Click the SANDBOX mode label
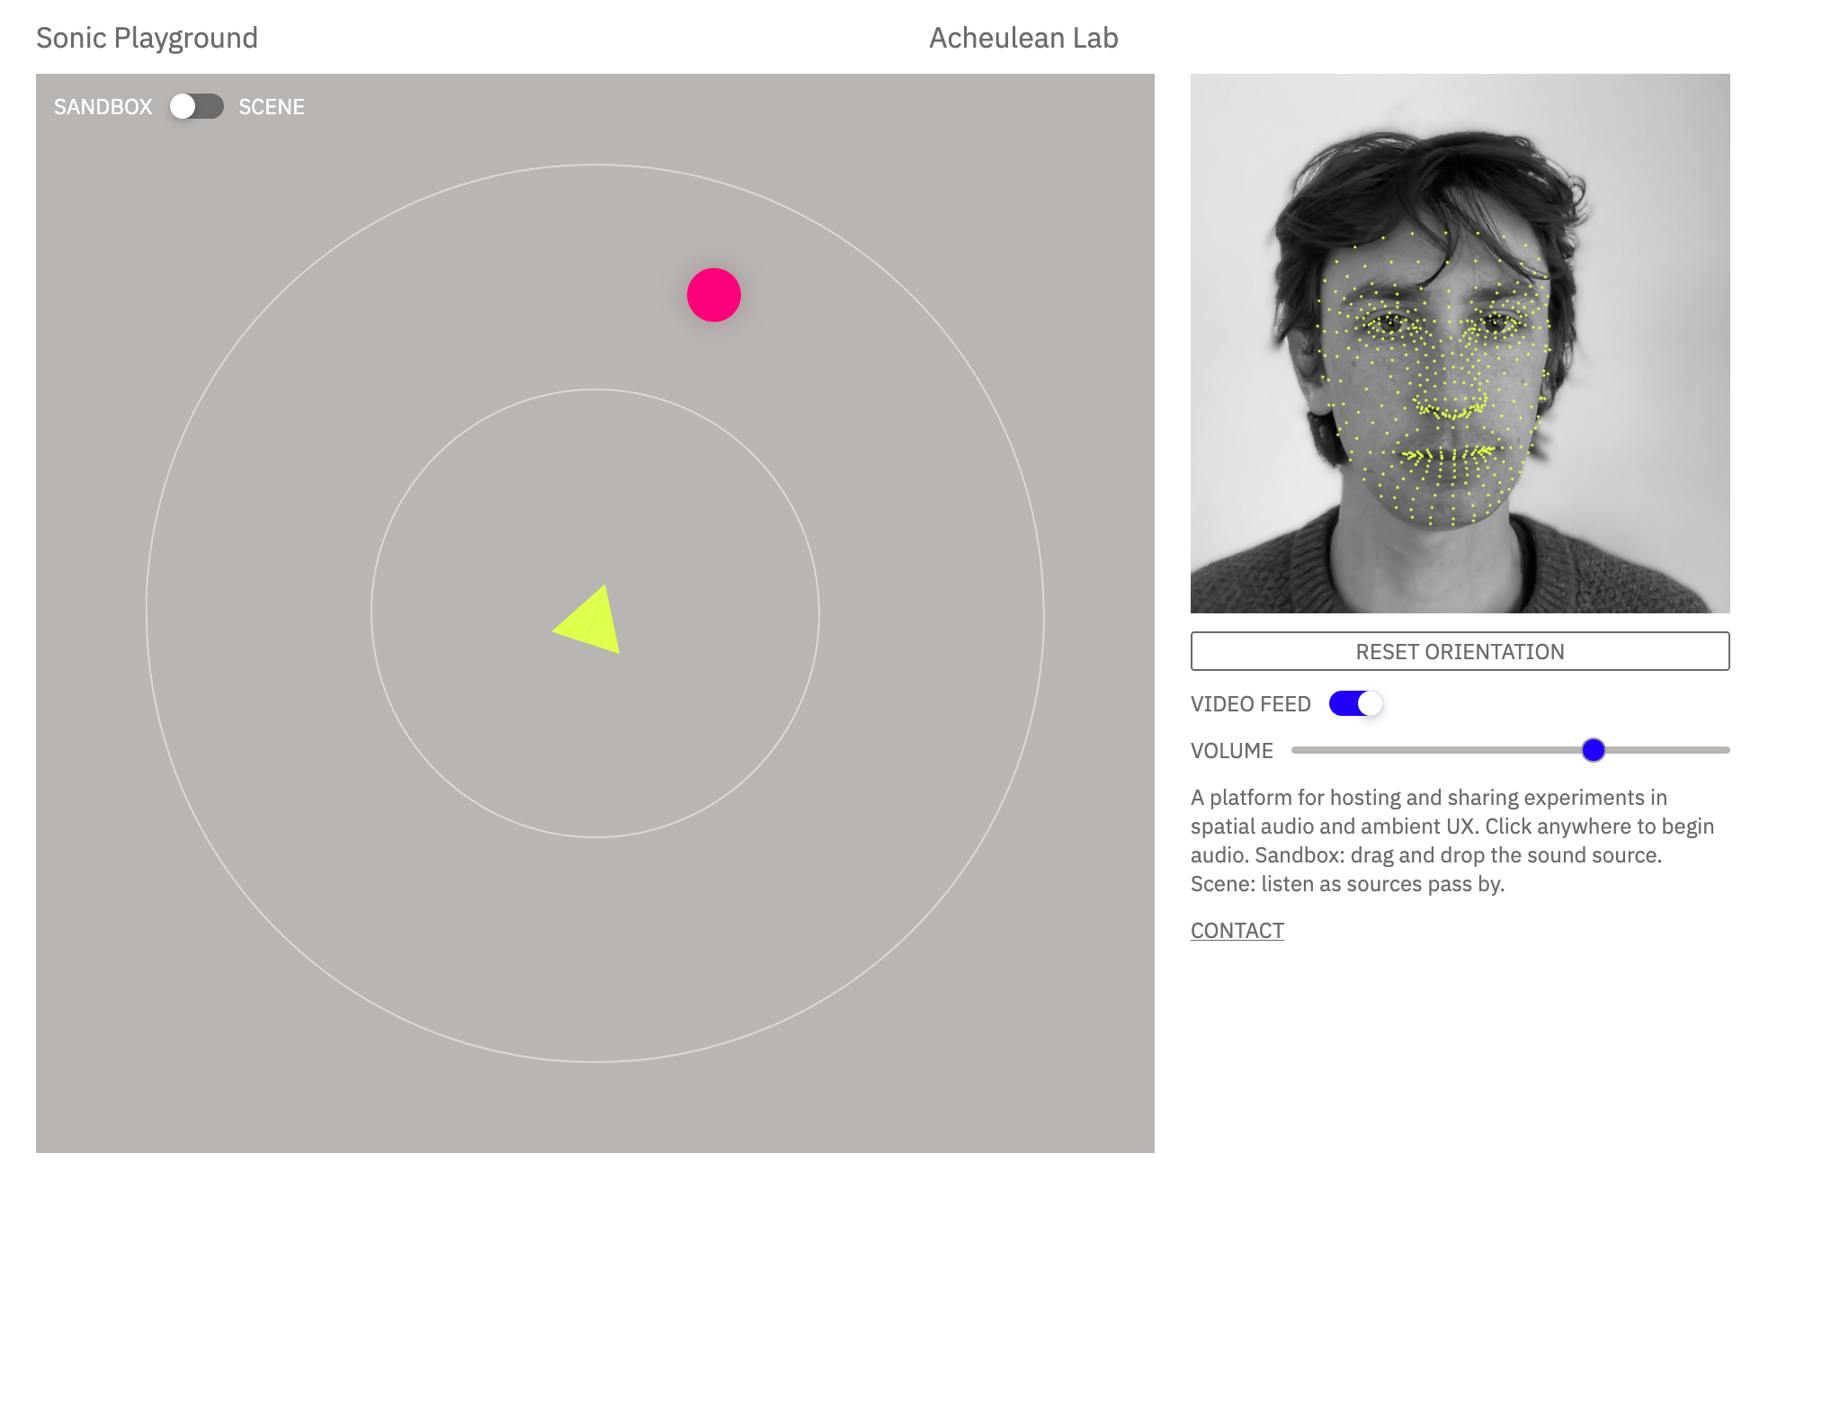The width and height of the screenshot is (1822, 1403). click(x=103, y=107)
